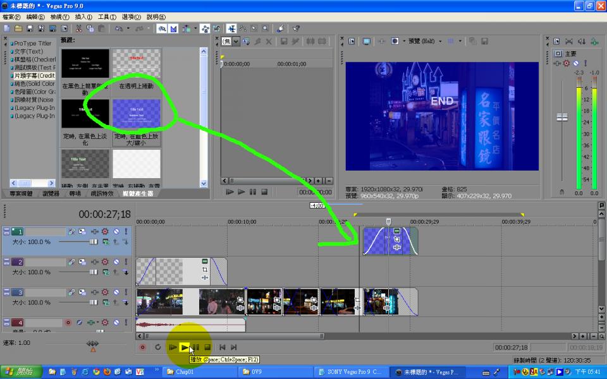Toggle mute on video track 2
Screen dimensions: 607x379
(116, 262)
